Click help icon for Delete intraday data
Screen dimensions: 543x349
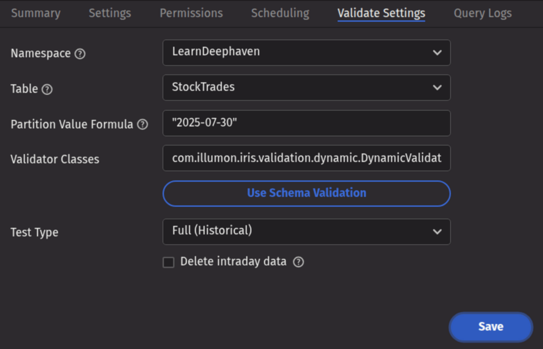pos(298,262)
